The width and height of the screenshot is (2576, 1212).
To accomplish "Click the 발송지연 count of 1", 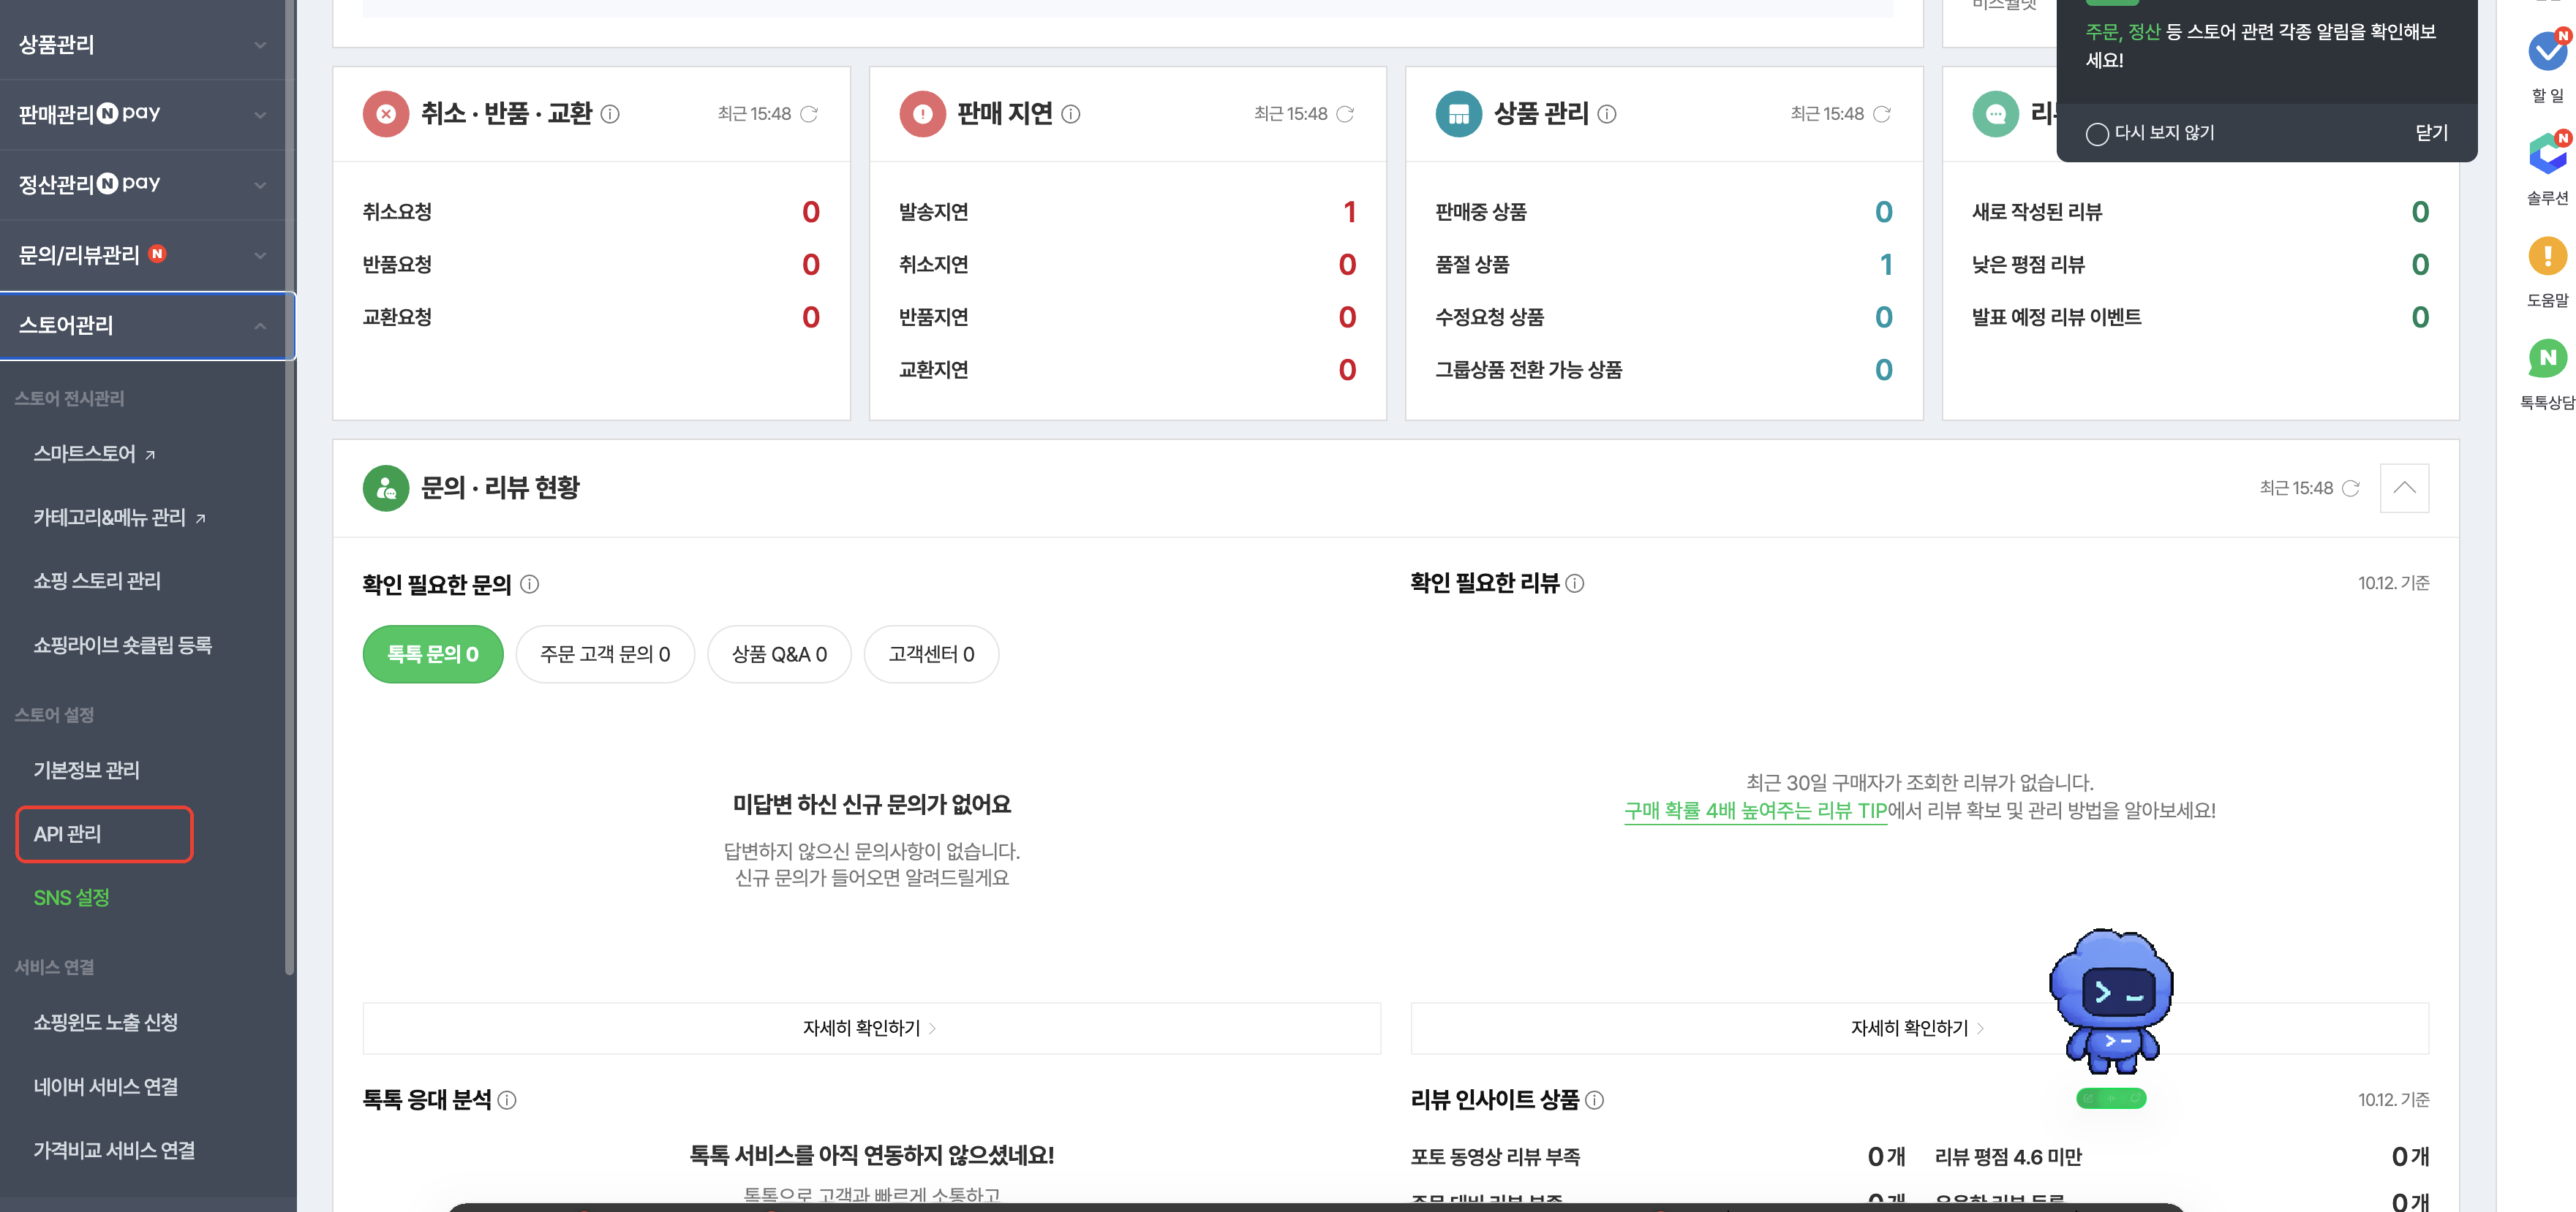I will tap(1349, 212).
